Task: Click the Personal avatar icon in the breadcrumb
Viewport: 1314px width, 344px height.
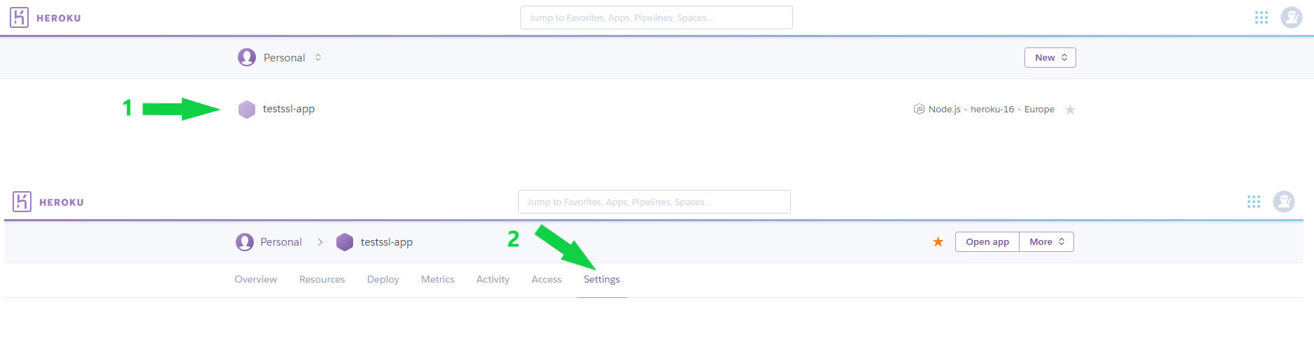Action: click(245, 242)
